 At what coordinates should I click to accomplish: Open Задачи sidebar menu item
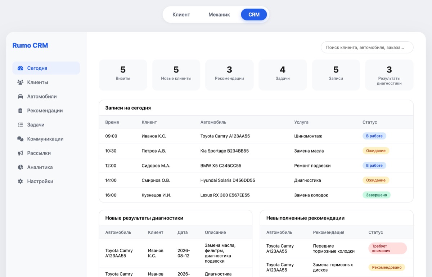point(46,125)
